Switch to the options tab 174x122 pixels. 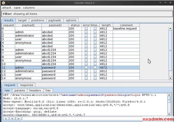(71, 20)
